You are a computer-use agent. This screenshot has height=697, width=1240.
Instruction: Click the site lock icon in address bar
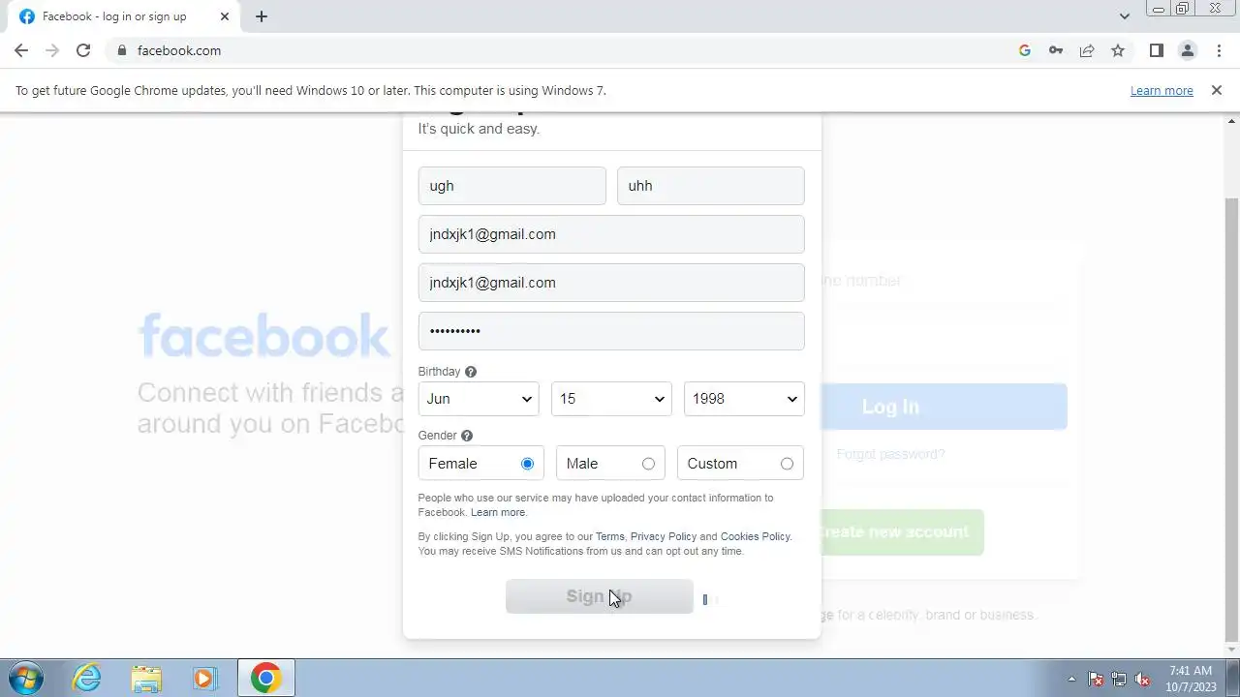tap(121, 50)
